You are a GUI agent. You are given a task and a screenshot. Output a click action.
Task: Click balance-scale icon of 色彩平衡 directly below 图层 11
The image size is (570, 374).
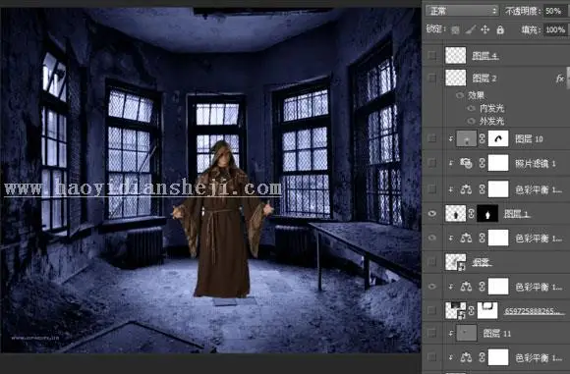(466, 357)
